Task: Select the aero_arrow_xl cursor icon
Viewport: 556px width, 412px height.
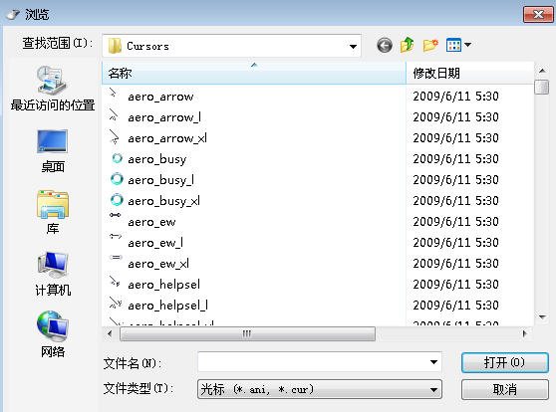Action: pos(115,136)
